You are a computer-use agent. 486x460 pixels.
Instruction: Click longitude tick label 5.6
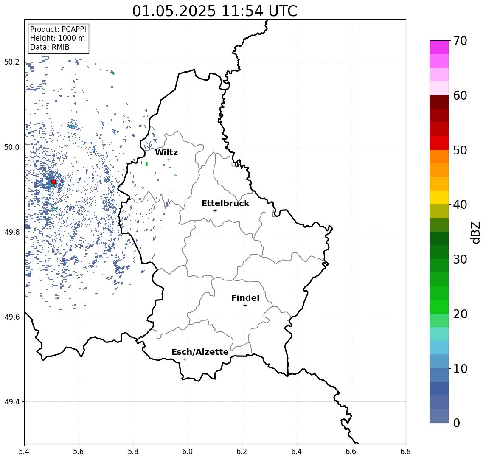pyautogui.click(x=79, y=452)
